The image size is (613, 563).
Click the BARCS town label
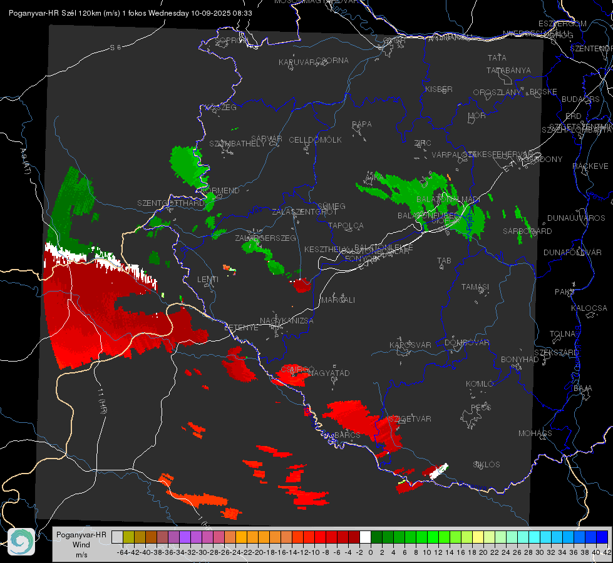click(348, 435)
